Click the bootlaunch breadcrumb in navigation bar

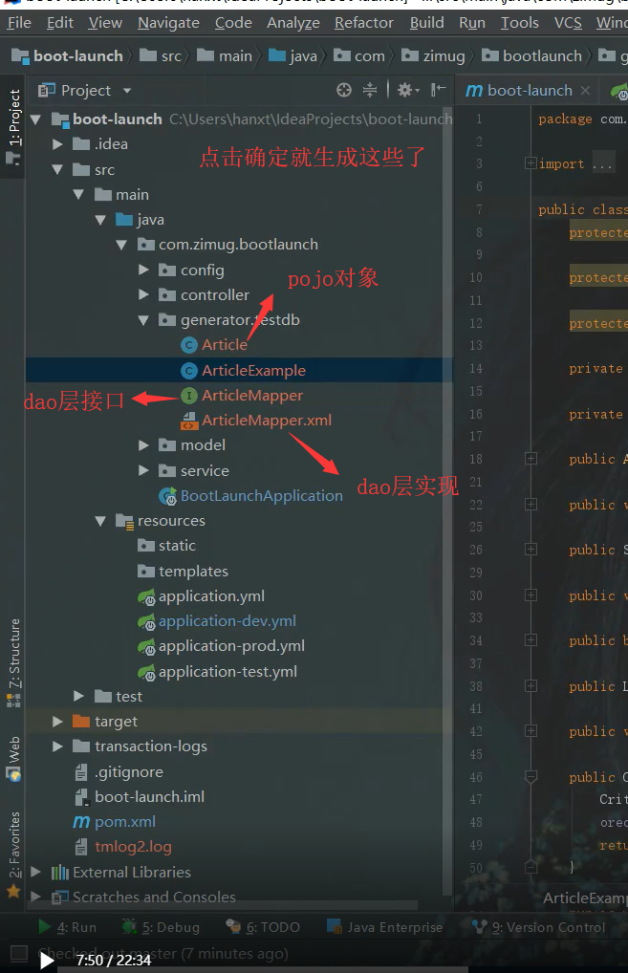click(533, 56)
